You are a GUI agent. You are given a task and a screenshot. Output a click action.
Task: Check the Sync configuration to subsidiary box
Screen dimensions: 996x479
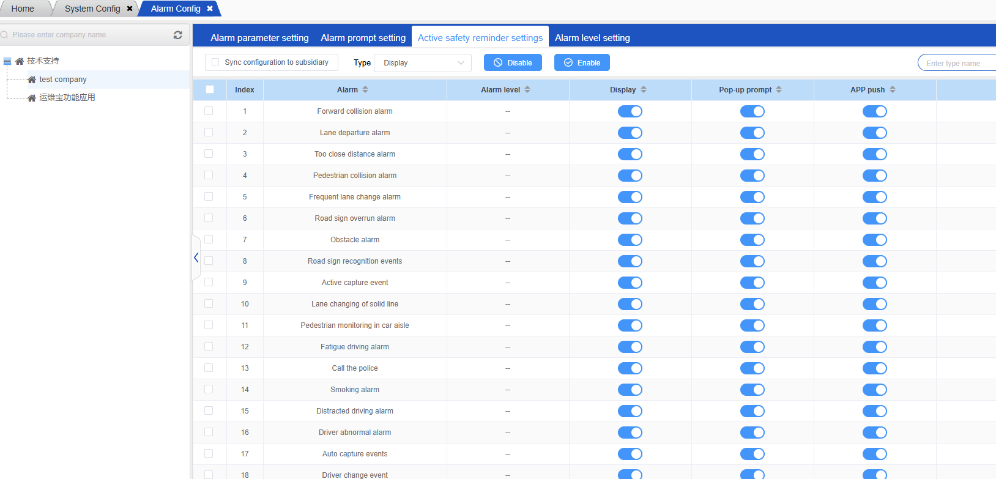pos(215,62)
